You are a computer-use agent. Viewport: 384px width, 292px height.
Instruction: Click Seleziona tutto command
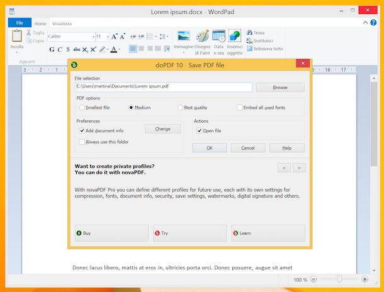click(265, 48)
